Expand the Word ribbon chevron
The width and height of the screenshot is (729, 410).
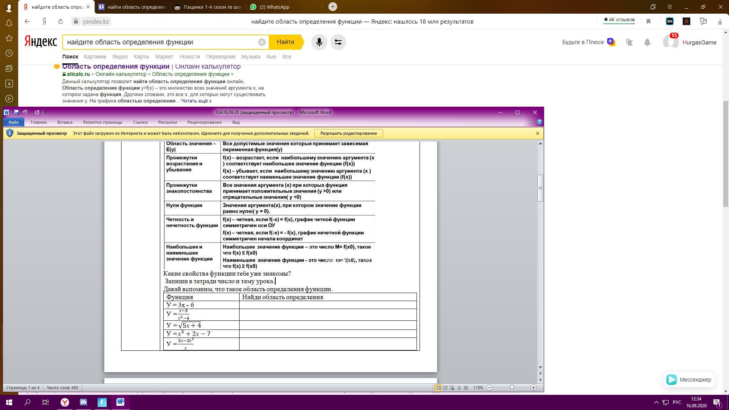pyautogui.click(x=531, y=122)
